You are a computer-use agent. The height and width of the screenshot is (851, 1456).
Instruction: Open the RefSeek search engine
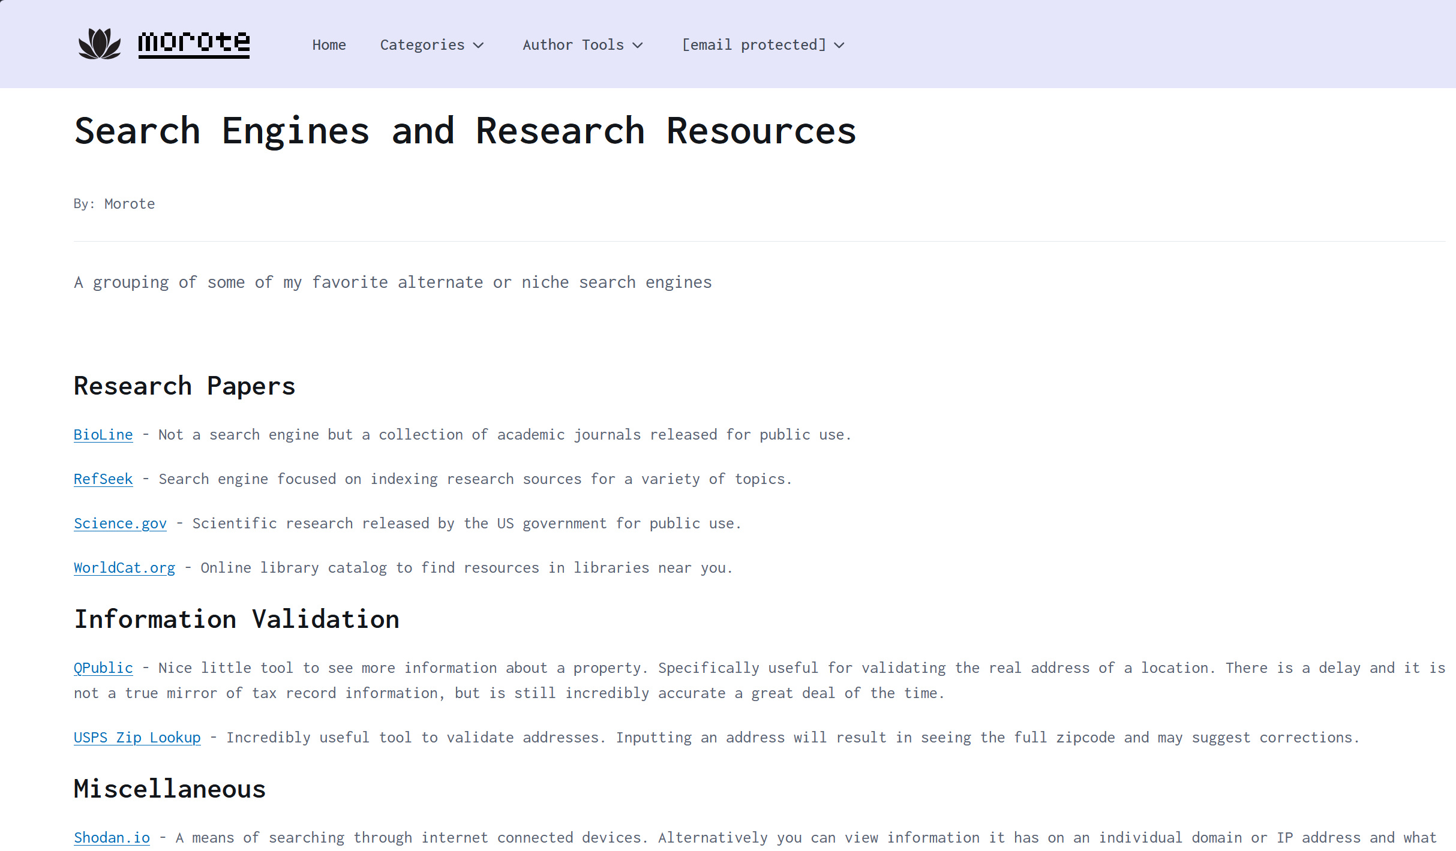(103, 478)
